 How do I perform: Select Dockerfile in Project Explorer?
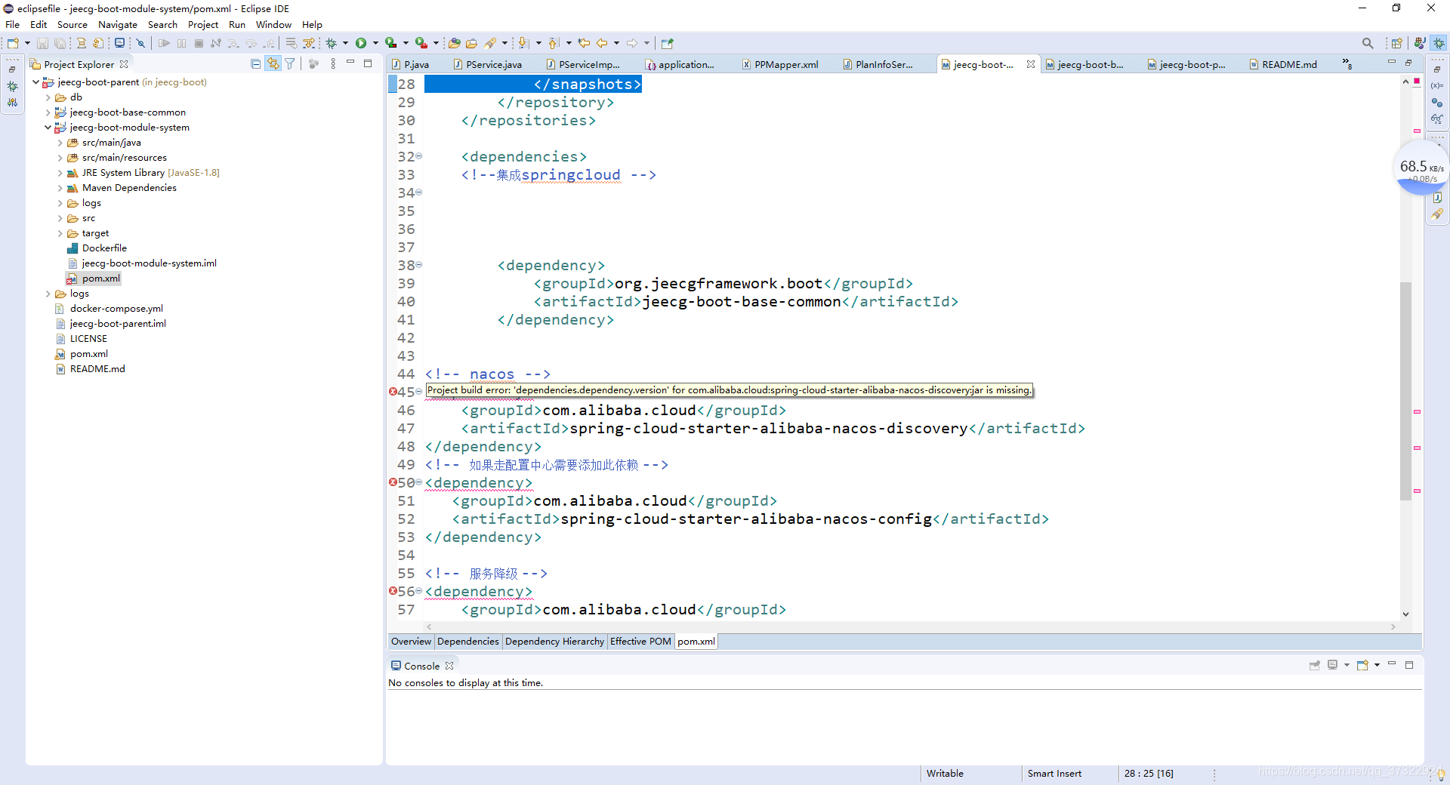104,248
